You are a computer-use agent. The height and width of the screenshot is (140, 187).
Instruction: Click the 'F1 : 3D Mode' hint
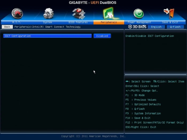(135, 95)
